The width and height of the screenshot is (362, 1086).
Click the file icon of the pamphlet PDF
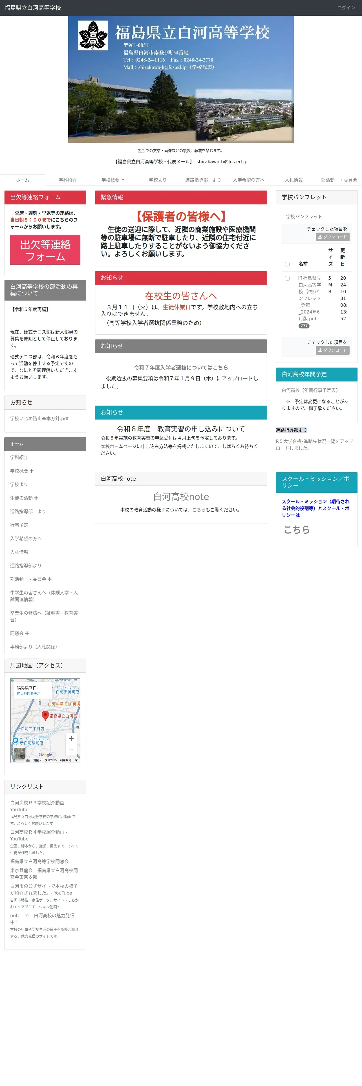click(301, 278)
